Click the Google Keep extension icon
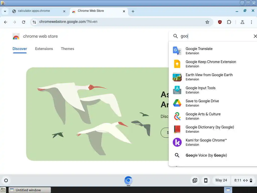 point(177,64)
